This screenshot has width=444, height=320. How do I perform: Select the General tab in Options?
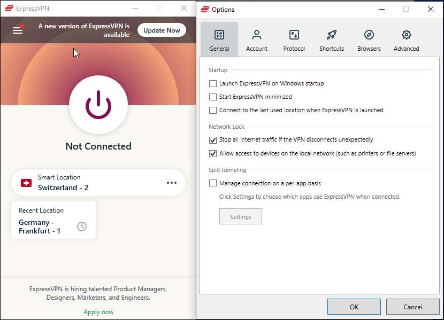coord(219,40)
